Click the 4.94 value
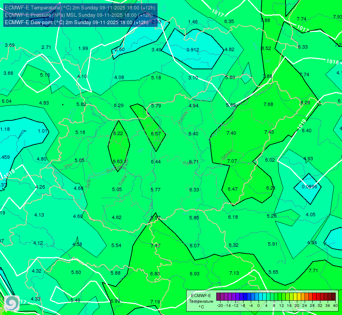Screen dimensions: 342x315 [194, 106]
